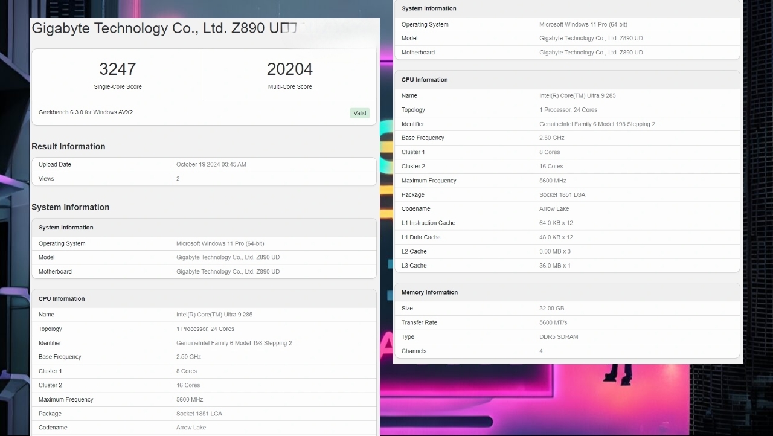
Task: Select 'Intel(R) Core(TM) Ultra 9 285' in left panel
Action: (214, 315)
